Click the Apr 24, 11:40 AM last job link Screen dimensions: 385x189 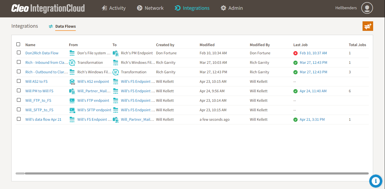tap(313, 91)
